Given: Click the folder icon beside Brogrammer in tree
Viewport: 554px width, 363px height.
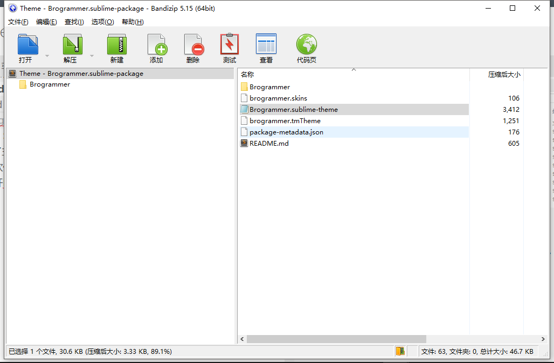Looking at the screenshot, I should [x=23, y=84].
